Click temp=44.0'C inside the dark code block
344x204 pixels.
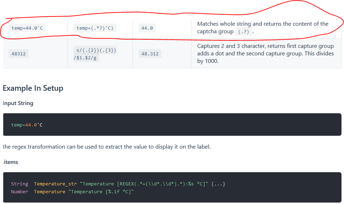[27, 125]
